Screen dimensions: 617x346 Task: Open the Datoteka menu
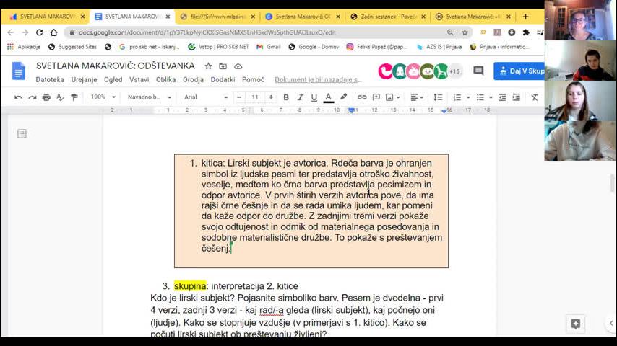50,79
